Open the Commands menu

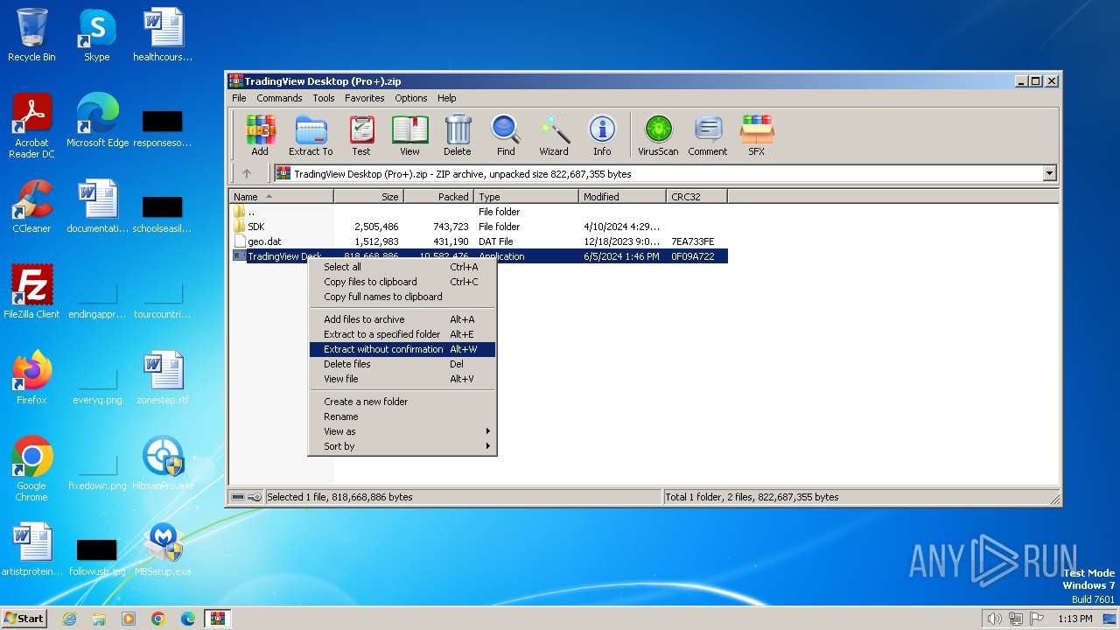tap(279, 98)
